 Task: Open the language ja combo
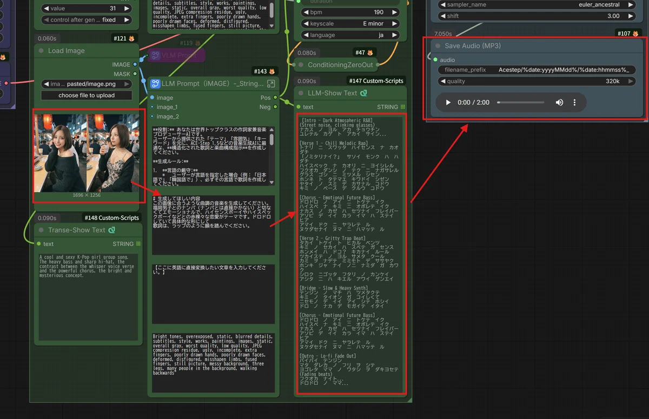pos(350,35)
